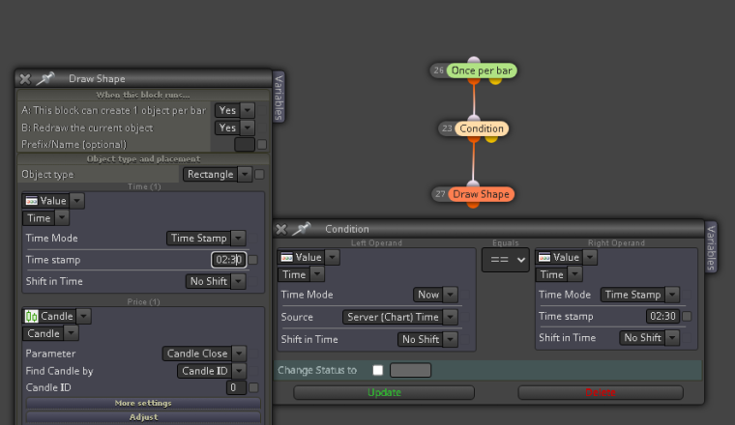Open Right Operand No Shift dropdown

pyautogui.click(x=649, y=338)
